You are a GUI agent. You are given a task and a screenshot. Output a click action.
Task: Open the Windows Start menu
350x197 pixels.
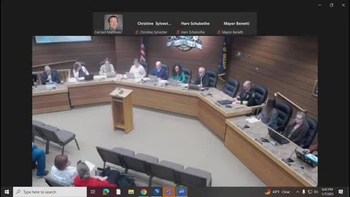[7, 192]
